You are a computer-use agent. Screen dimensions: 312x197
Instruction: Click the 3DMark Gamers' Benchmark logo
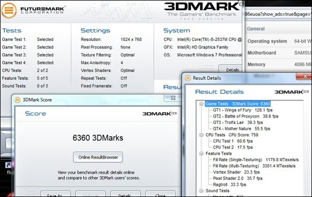pyautogui.click(x=202, y=11)
